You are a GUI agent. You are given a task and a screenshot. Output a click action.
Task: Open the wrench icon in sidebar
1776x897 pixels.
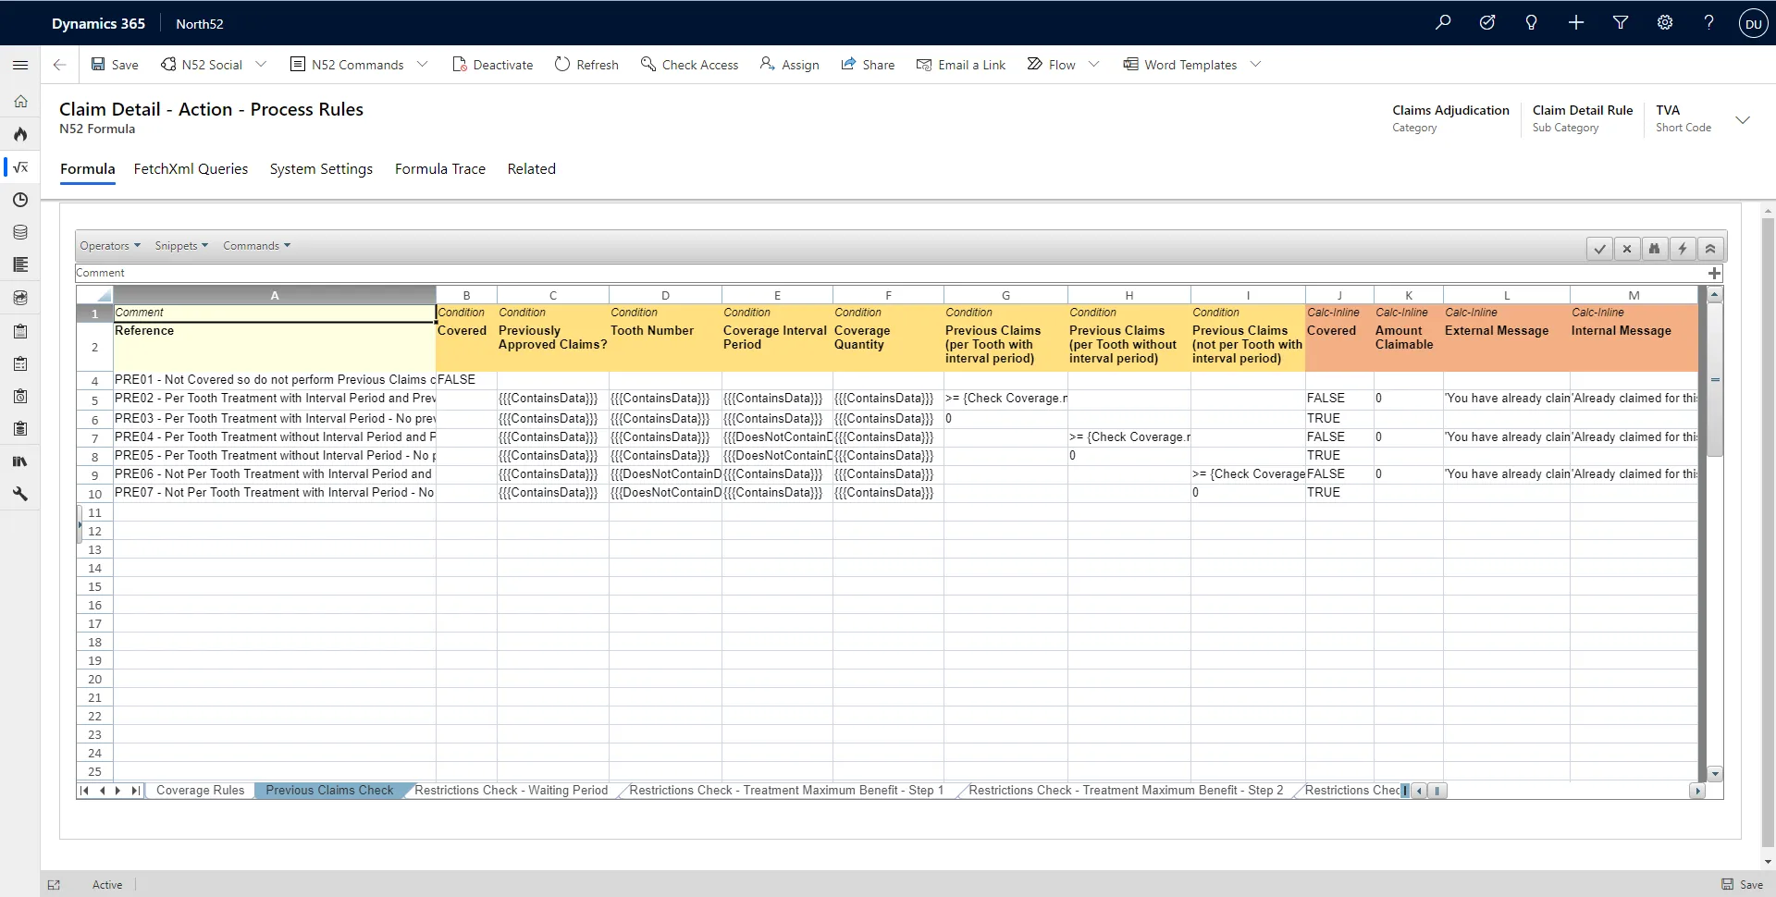click(x=20, y=494)
